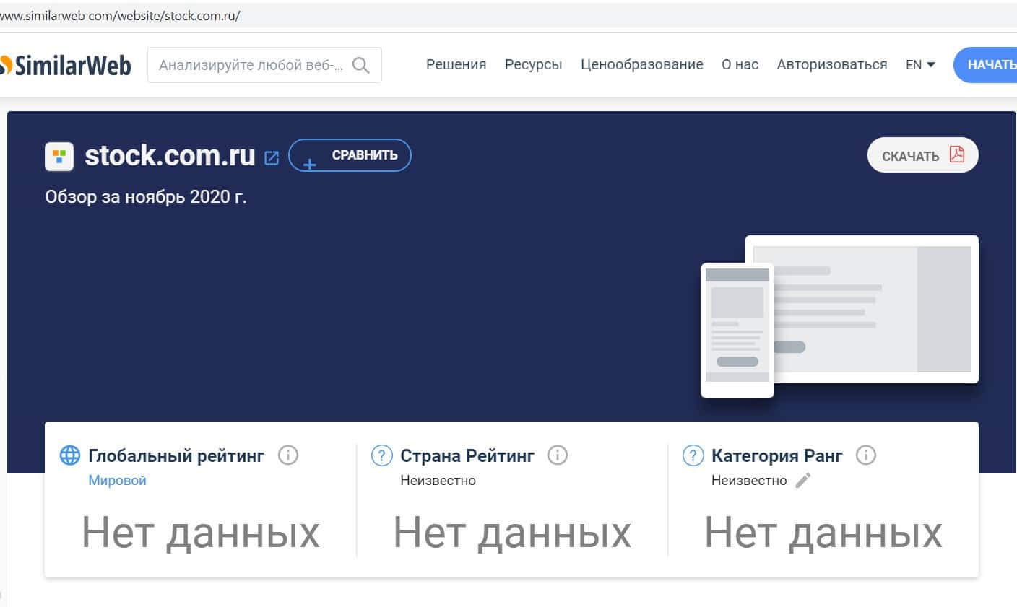Click question mark icon for Категория Ранг
This screenshot has height=607, width=1017.
pos(693,455)
